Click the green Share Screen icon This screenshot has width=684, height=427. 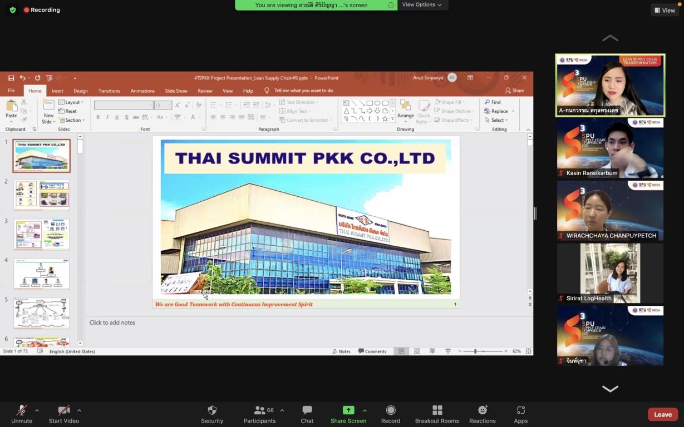click(348, 410)
